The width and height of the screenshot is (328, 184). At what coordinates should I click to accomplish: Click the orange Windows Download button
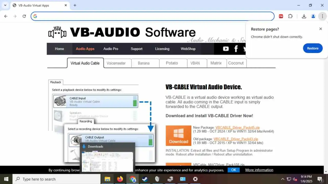[x=179, y=135]
